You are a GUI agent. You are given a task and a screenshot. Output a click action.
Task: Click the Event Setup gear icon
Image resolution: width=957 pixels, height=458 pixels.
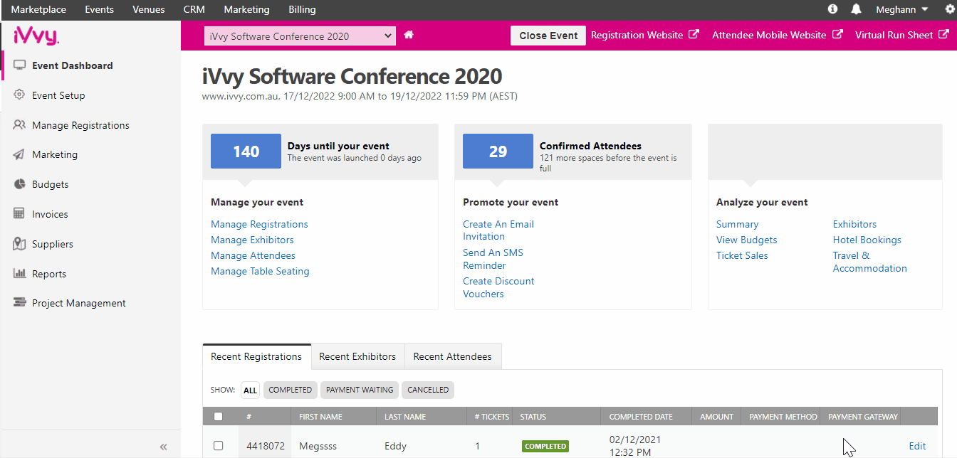(19, 95)
